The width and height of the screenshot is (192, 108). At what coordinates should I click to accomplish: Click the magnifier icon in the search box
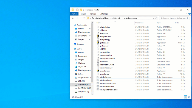coord(187,18)
